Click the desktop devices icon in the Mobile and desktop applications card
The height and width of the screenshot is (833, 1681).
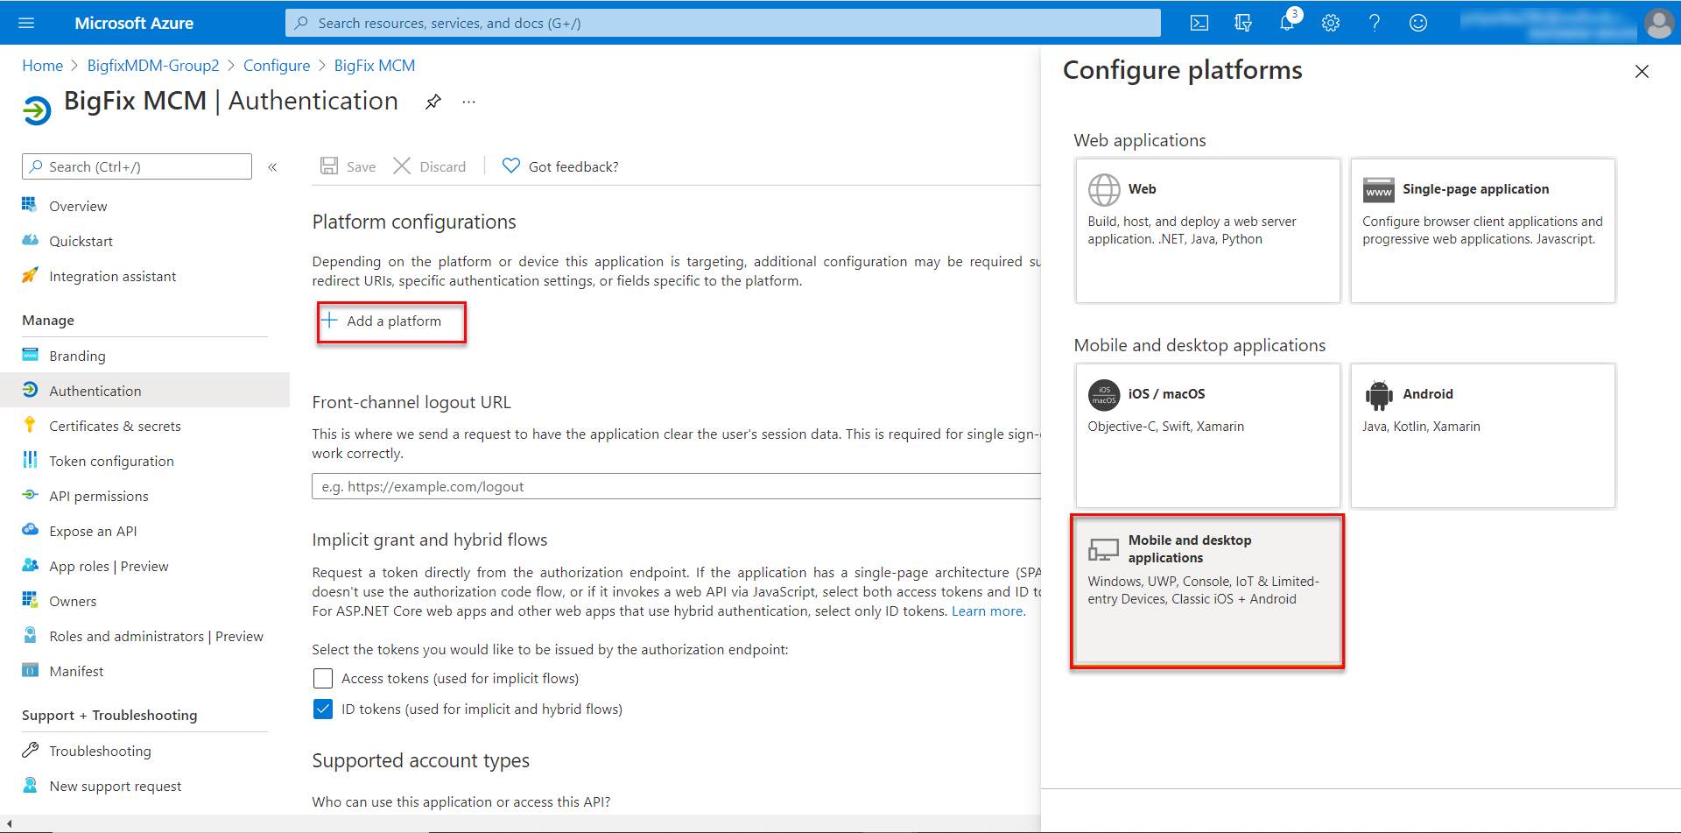tap(1103, 549)
